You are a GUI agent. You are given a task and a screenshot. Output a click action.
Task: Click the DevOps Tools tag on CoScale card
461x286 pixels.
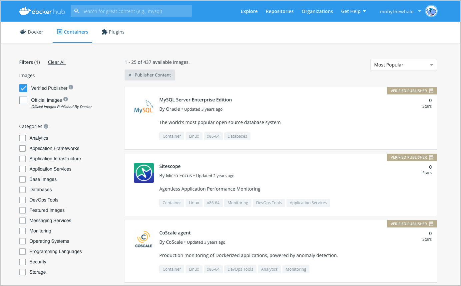tap(240, 269)
